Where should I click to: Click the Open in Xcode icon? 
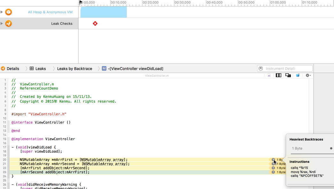[x=298, y=76]
